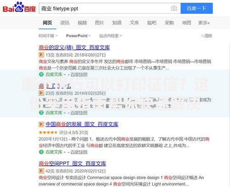The height and width of the screenshot is (187, 230).
Task: Open the 站点内检索 dropdown
Action: click(x=110, y=36)
